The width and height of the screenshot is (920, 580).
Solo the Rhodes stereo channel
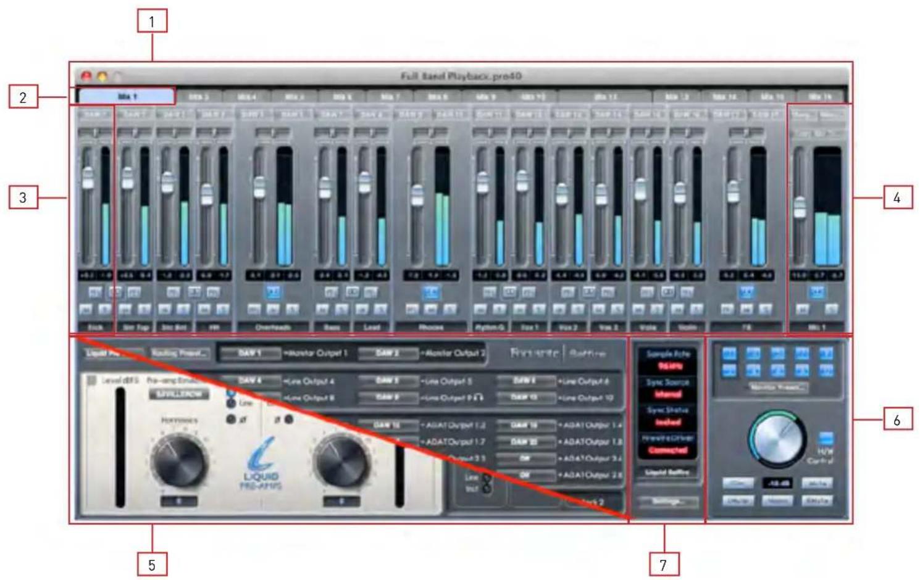(450, 310)
